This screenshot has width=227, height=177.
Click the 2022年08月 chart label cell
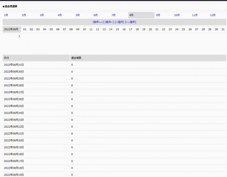[12, 29]
